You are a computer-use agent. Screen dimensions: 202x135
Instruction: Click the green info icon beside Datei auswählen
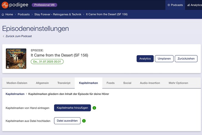[x=84, y=121]
